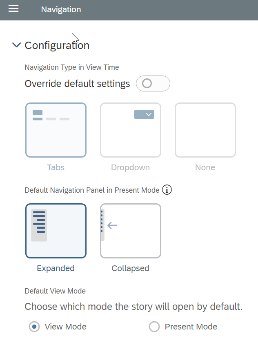Toggle the Override default settings switch
The image size is (258, 356).
(153, 84)
